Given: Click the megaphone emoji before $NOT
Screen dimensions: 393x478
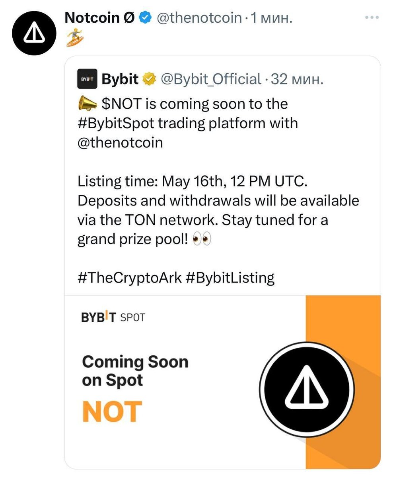Looking at the screenshot, I should point(87,104).
